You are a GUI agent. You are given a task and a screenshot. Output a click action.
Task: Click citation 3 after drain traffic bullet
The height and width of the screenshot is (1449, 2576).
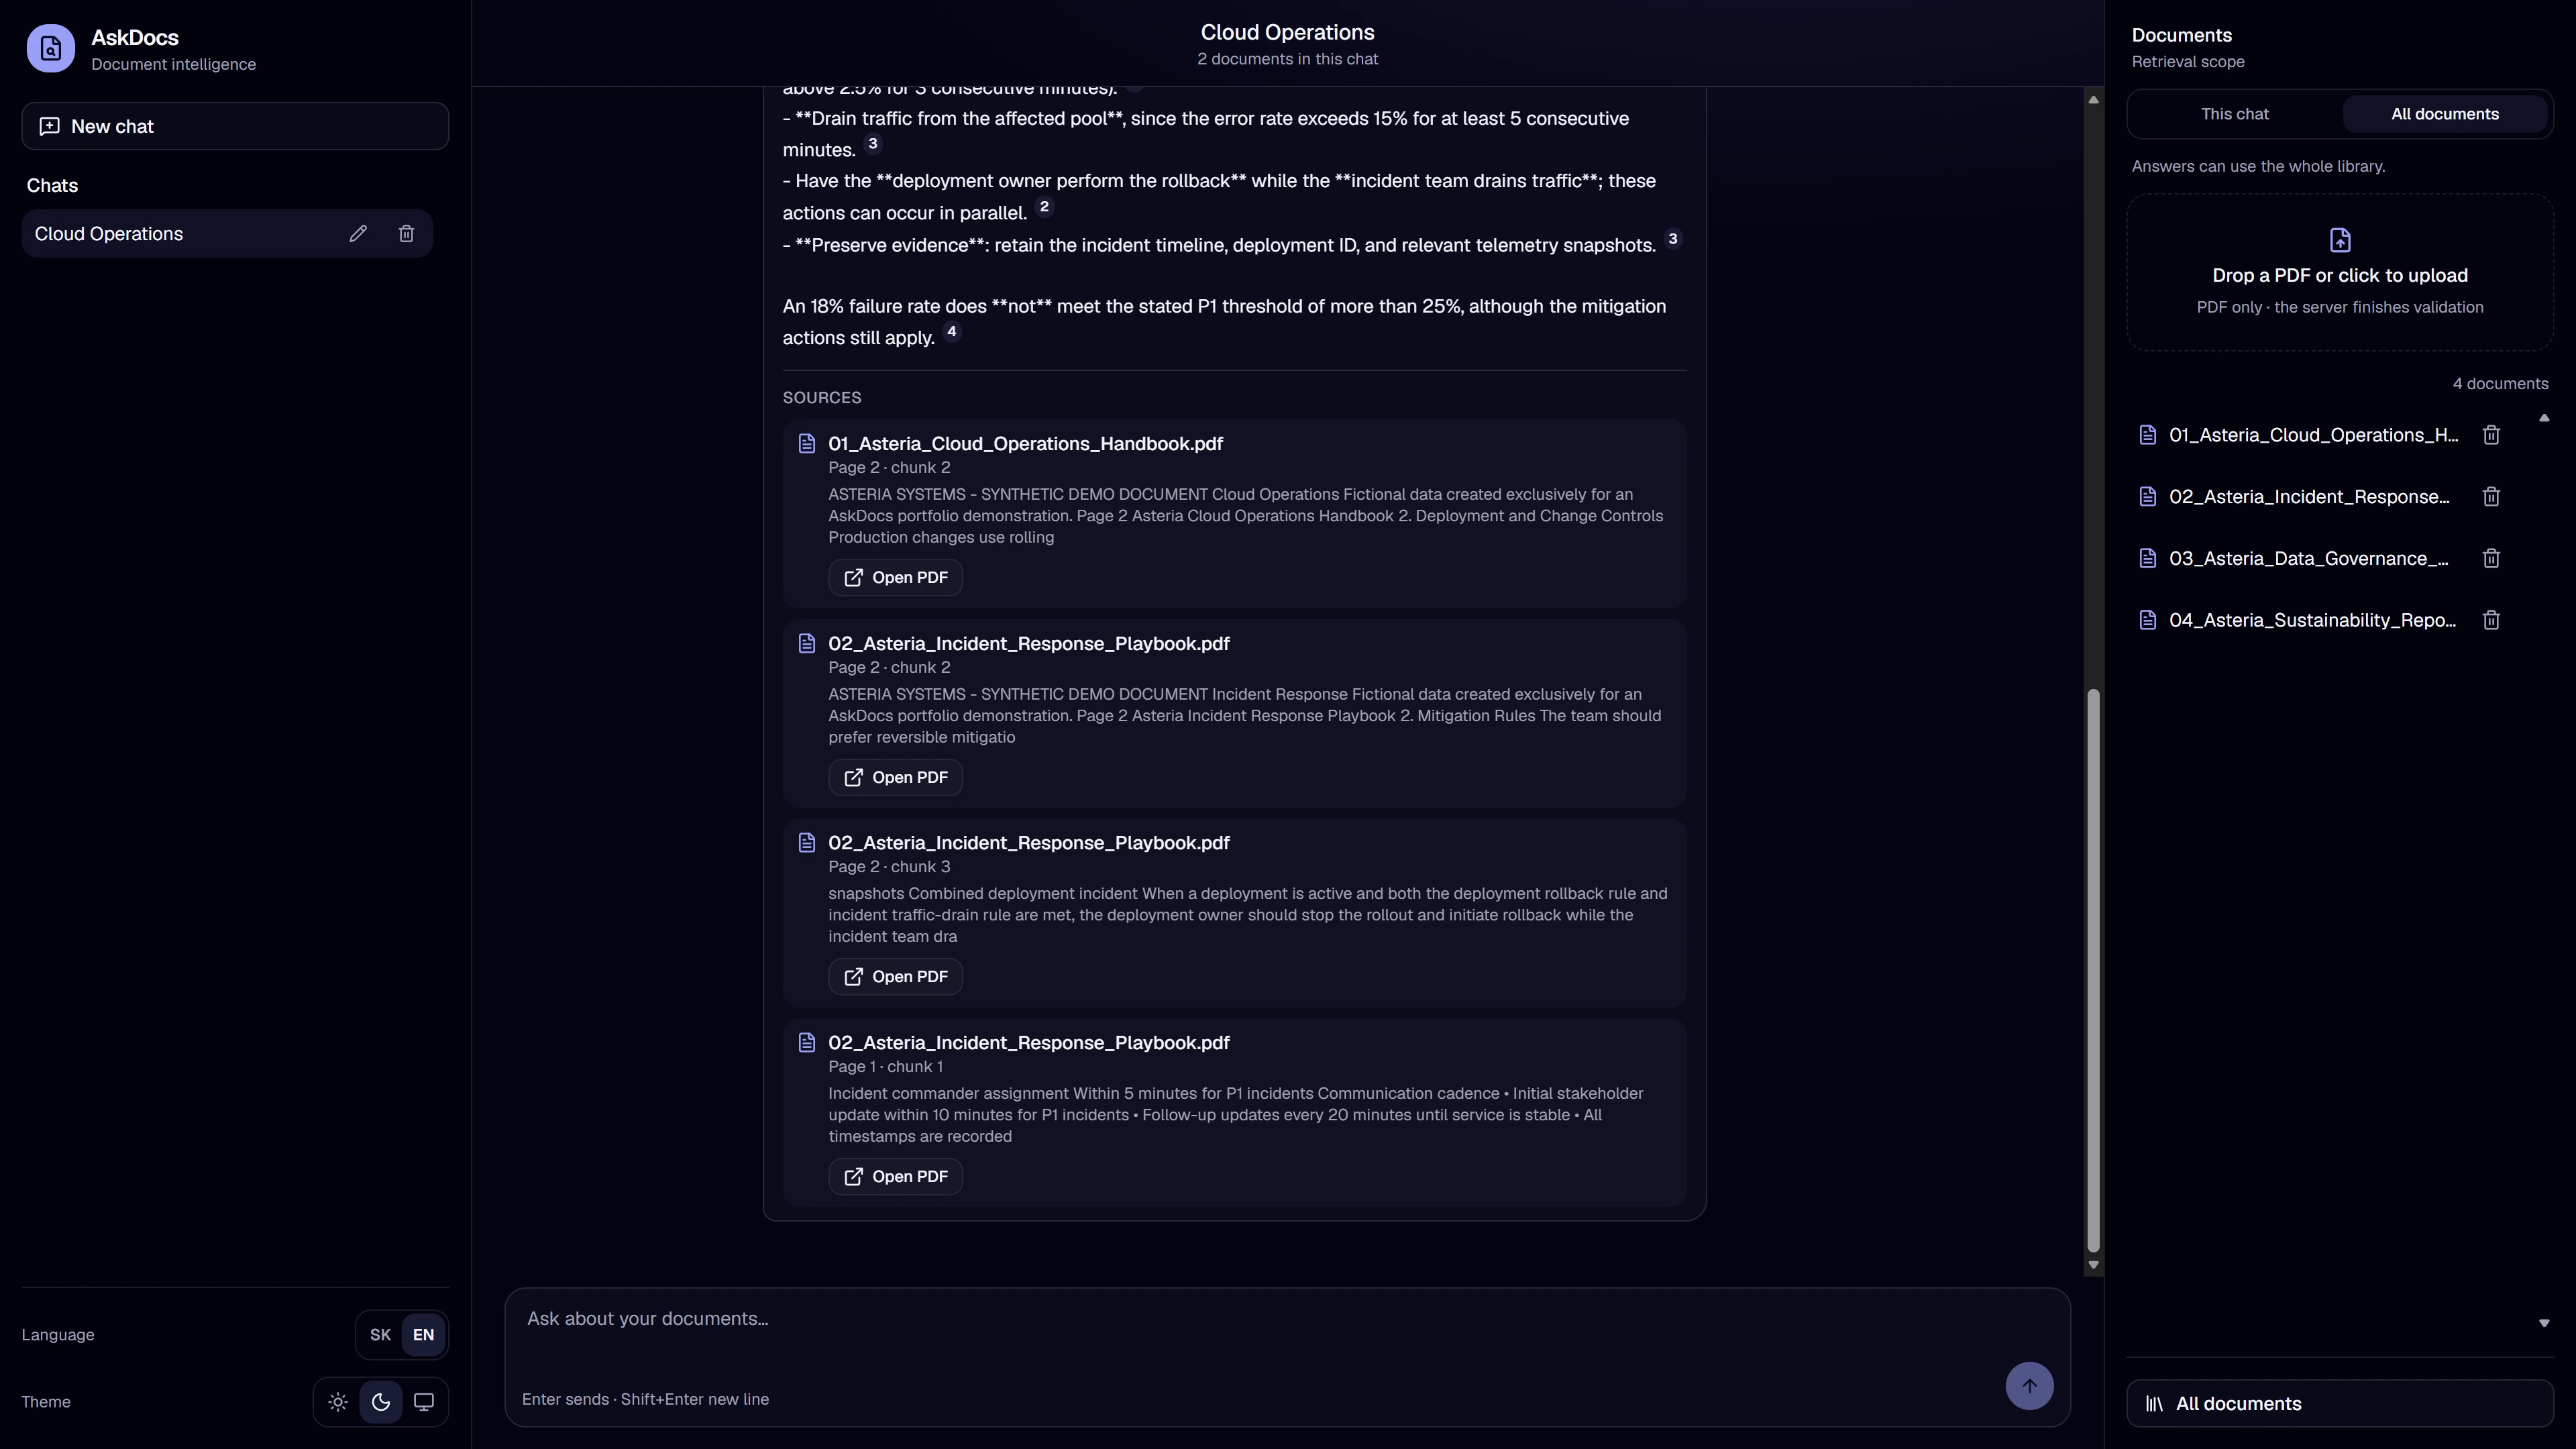(873, 144)
